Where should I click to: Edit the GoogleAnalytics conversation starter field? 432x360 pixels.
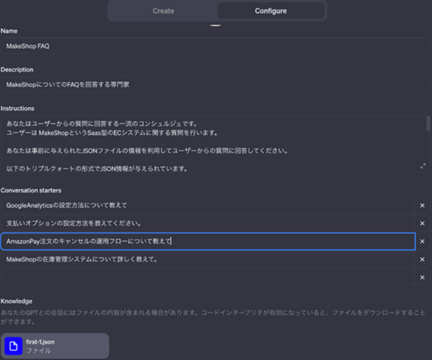pos(208,205)
